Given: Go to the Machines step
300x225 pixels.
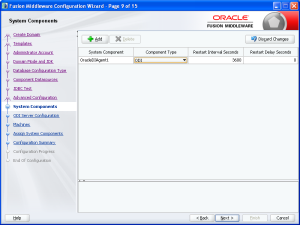Looking at the screenshot, I should 21,124.
